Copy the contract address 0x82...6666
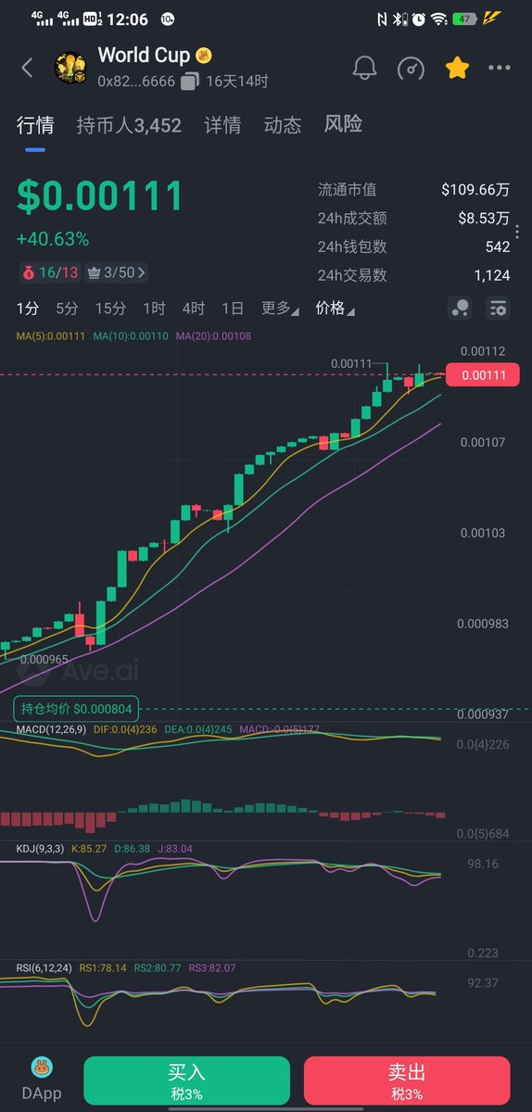This screenshot has height=1112, width=532. (x=190, y=82)
